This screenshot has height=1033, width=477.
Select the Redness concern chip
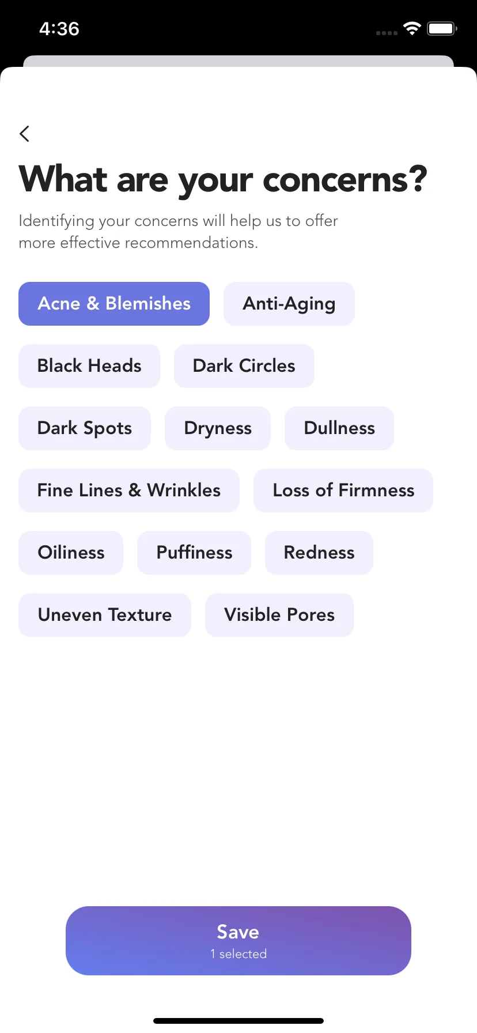319,553
